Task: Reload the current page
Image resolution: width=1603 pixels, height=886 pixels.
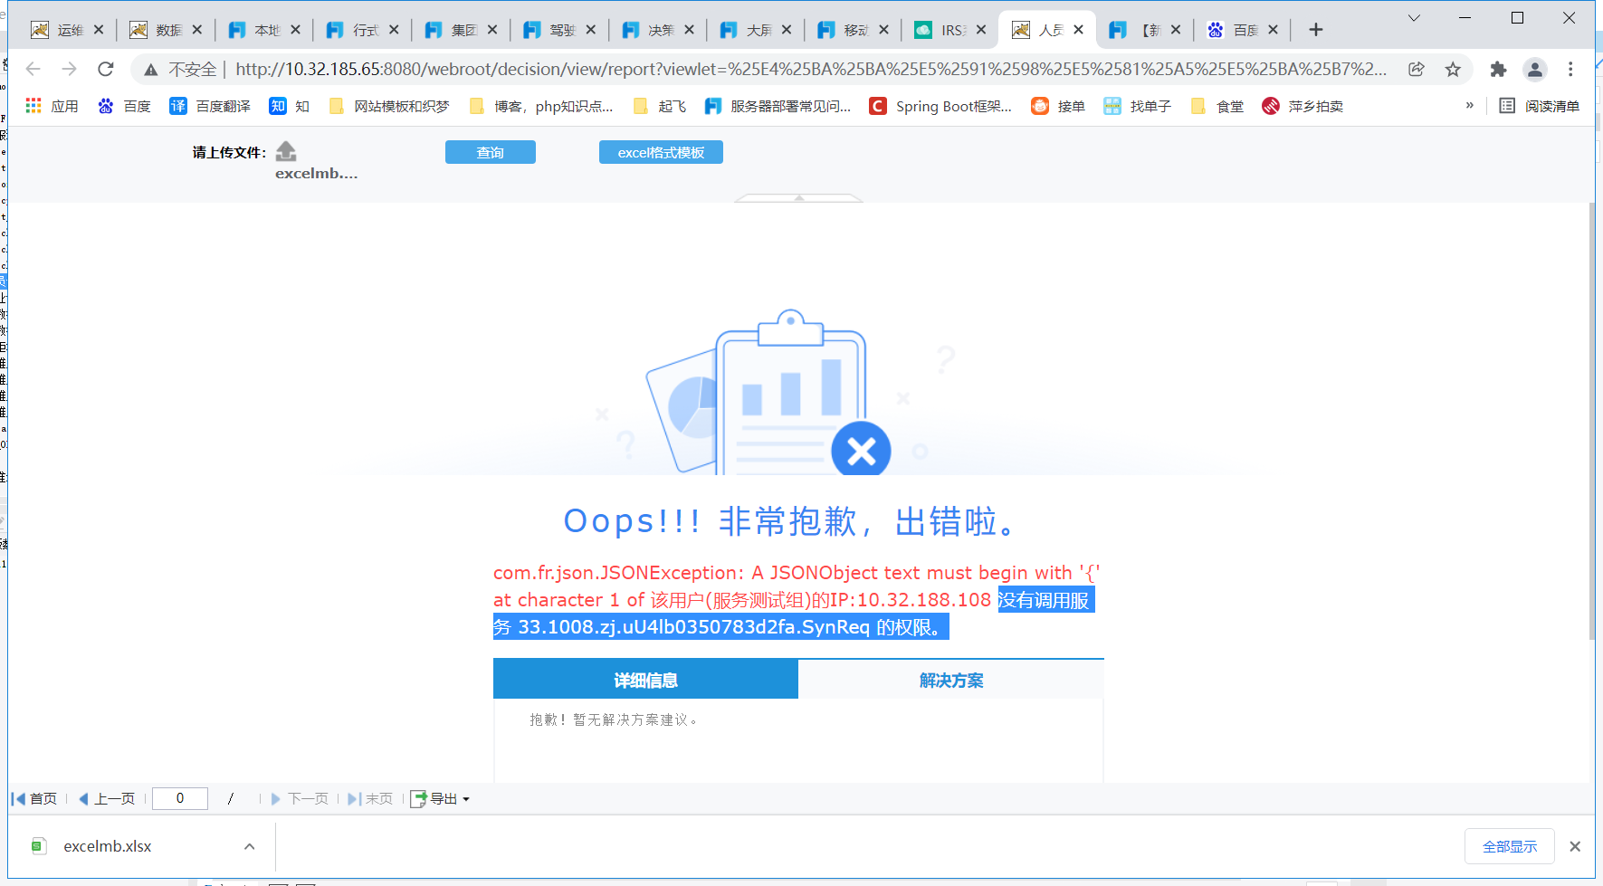Action: click(x=106, y=69)
